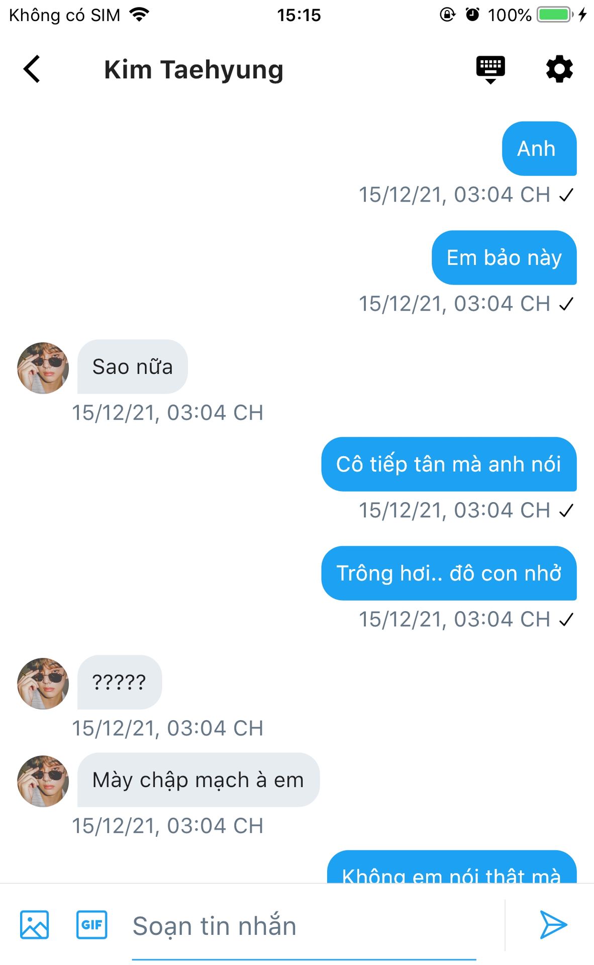Tap the alarm icon in status bar

[472, 15]
